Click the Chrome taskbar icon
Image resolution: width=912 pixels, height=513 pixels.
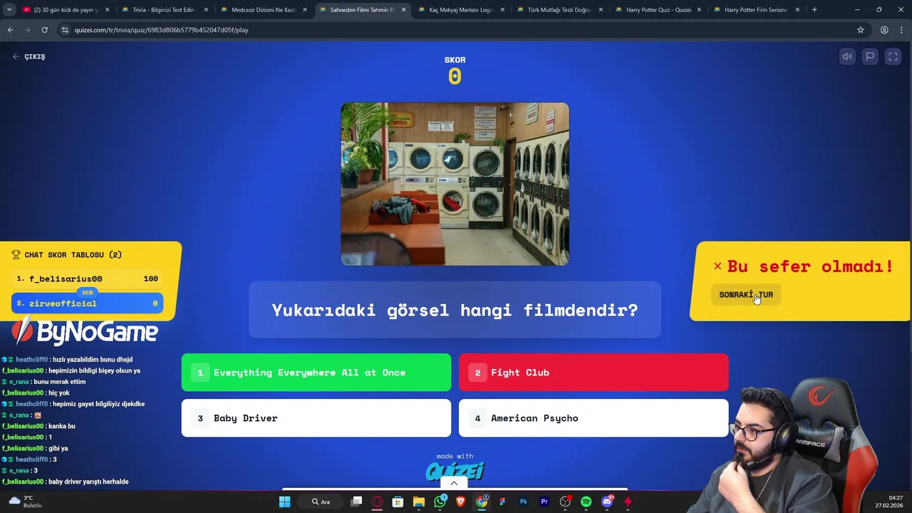[482, 502]
